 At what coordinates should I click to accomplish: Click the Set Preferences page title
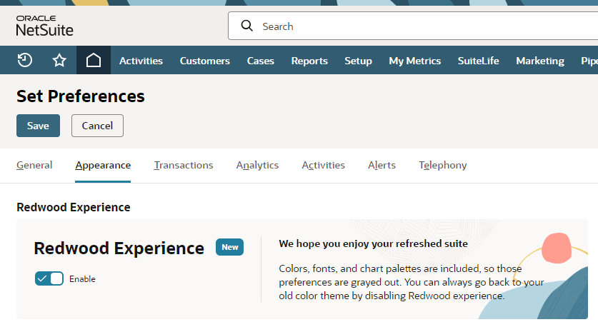[81, 96]
